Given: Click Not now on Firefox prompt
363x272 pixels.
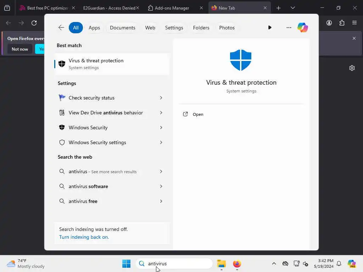Looking at the screenshot, I should (x=20, y=49).
